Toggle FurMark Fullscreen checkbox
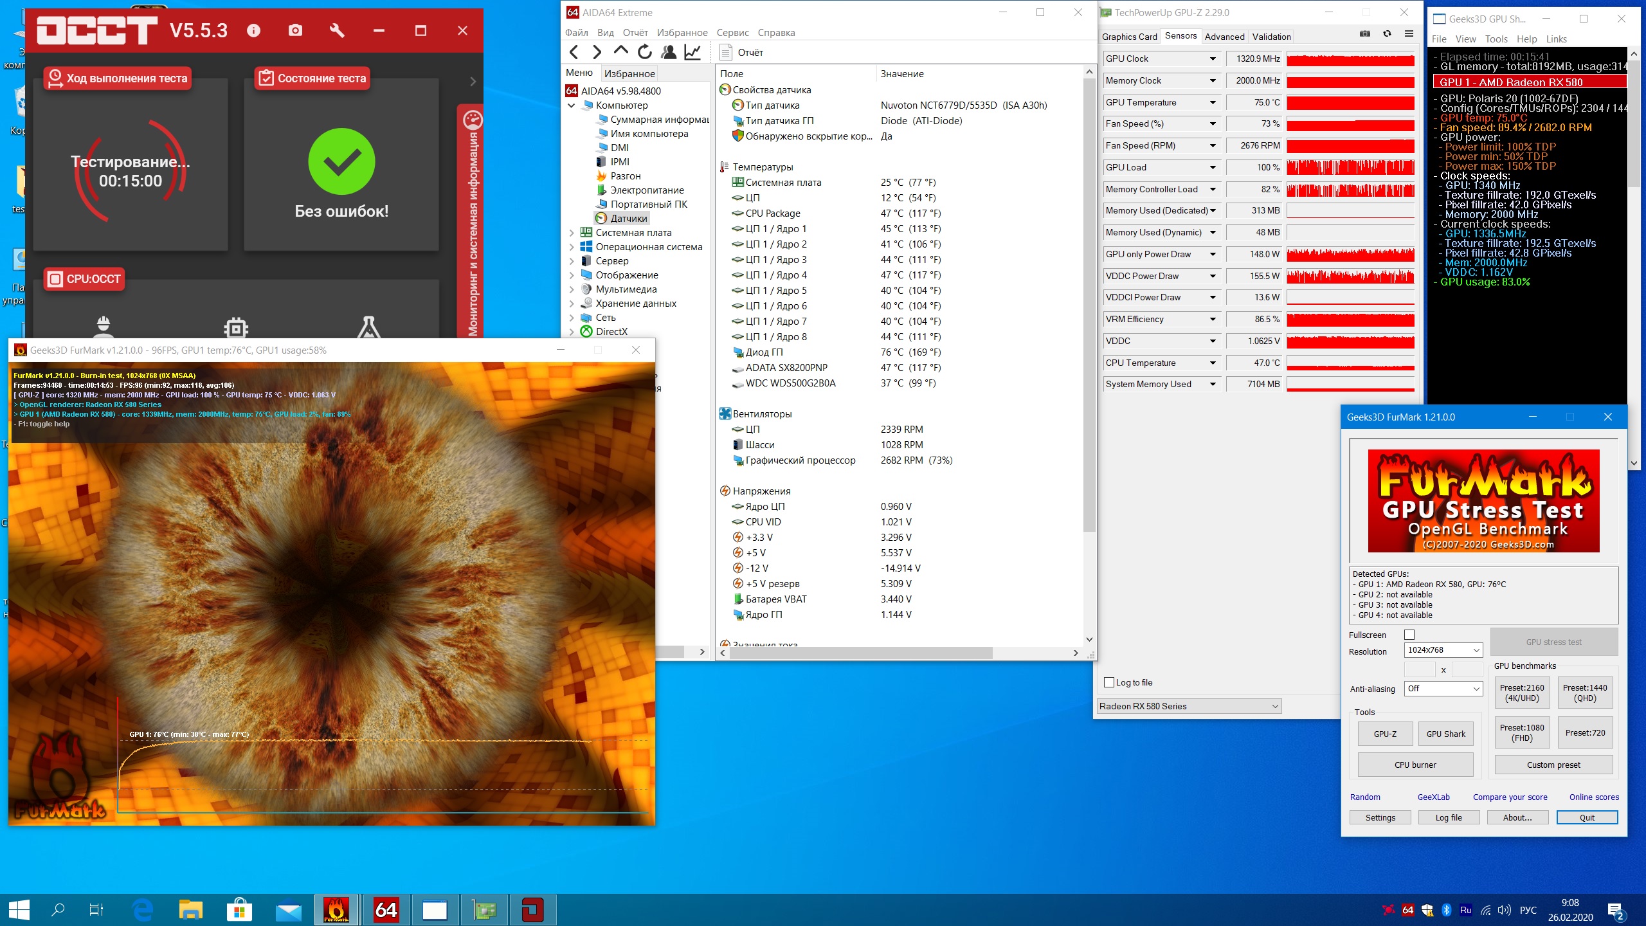 [1409, 635]
